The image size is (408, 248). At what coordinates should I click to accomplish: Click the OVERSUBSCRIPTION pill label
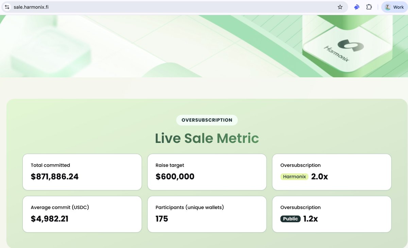207,120
